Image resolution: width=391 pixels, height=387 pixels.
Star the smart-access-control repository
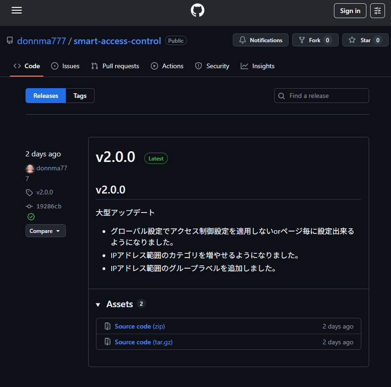coord(365,40)
